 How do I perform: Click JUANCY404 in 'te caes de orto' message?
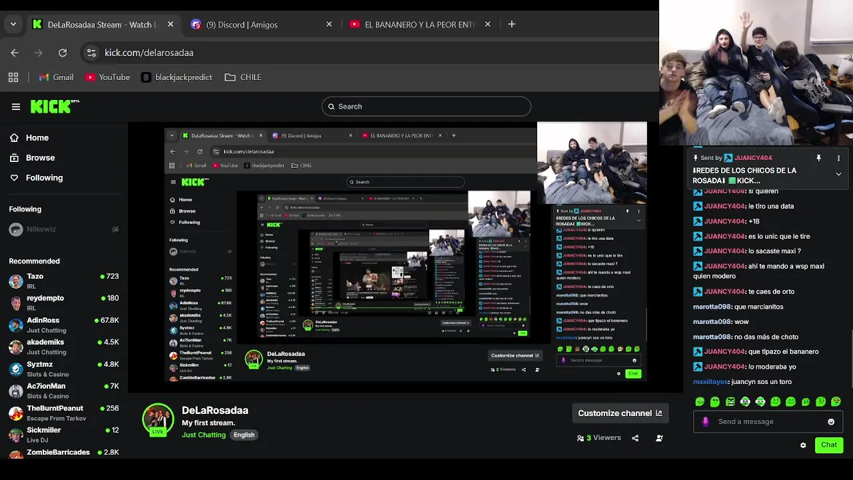[x=724, y=291]
